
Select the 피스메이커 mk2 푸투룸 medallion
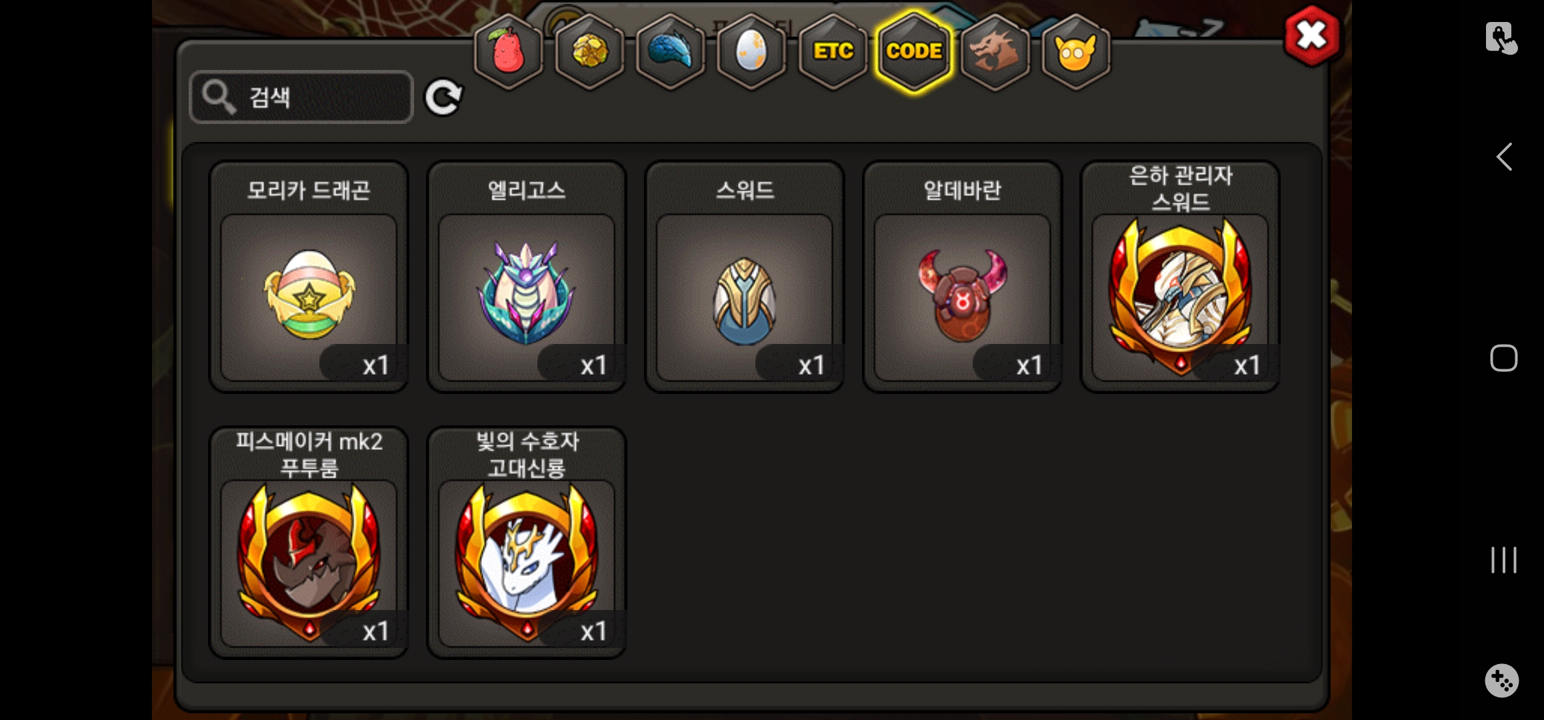309,543
